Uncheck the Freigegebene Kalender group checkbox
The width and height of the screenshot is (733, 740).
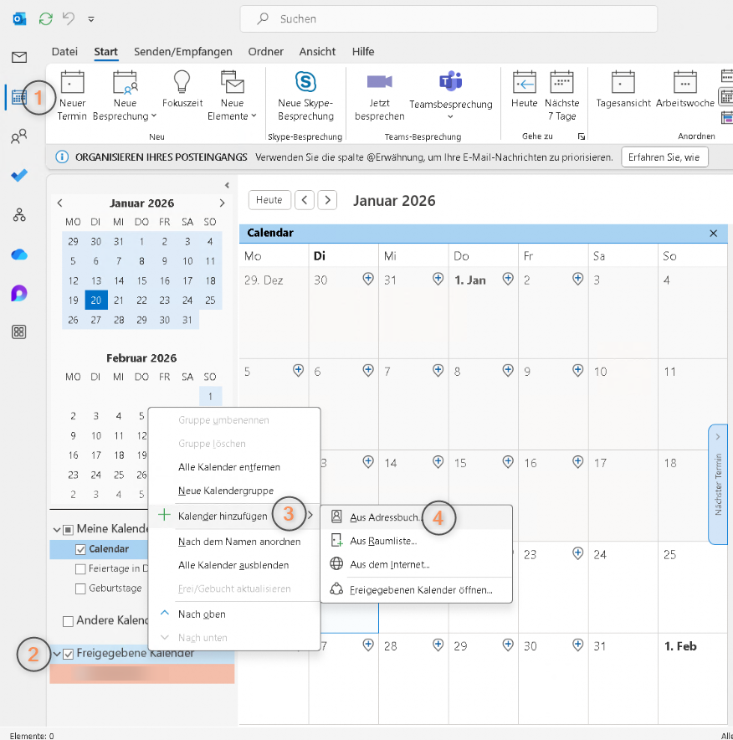(x=68, y=654)
